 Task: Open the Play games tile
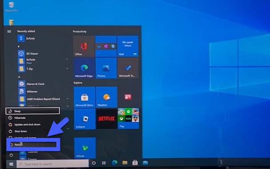click(128, 118)
